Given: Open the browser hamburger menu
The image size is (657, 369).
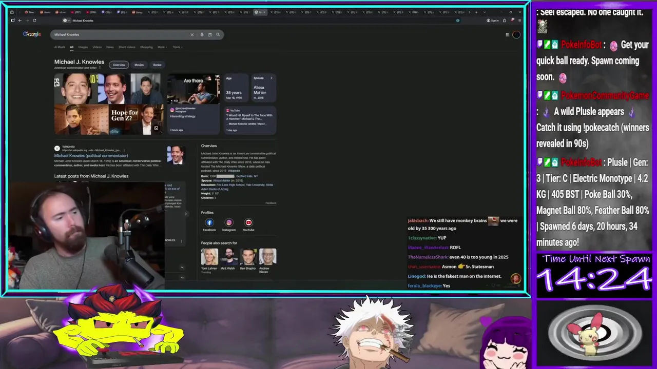Looking at the screenshot, I should coord(519,20).
